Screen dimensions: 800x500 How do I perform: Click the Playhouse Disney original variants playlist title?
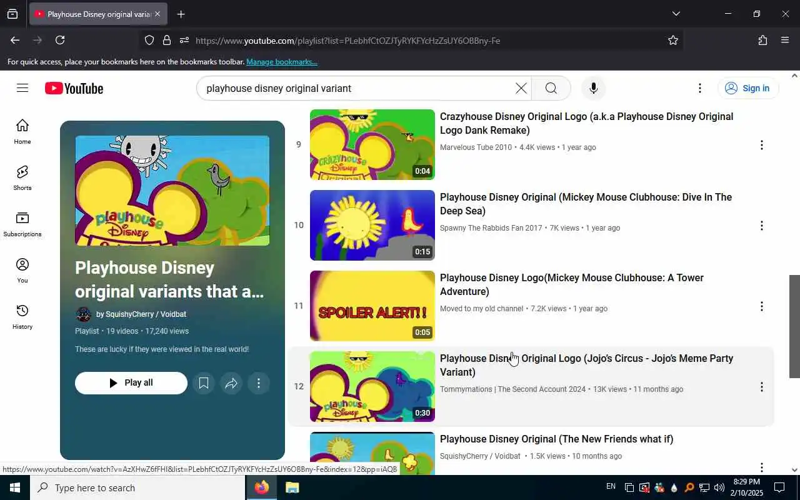(170, 279)
